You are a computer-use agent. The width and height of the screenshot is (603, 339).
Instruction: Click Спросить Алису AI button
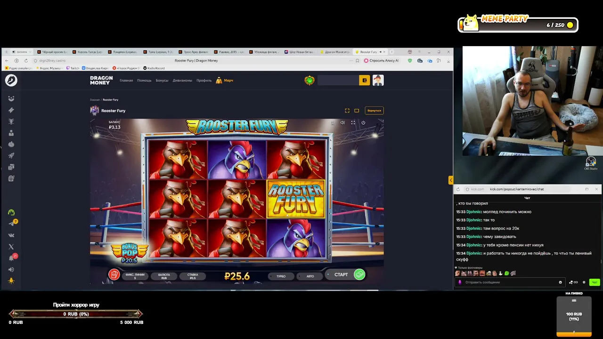381,61
